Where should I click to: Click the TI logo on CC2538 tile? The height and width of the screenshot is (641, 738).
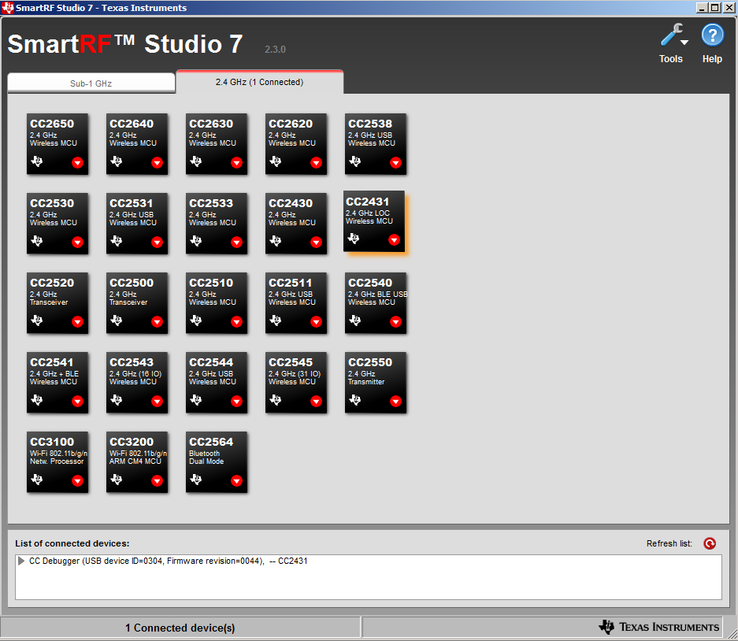pyautogui.click(x=355, y=161)
